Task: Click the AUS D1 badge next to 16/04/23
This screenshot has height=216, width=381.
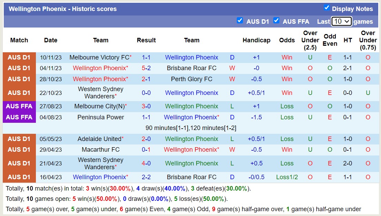Action: [x=19, y=177]
